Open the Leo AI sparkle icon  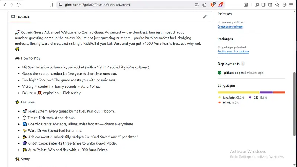[278, 5]
